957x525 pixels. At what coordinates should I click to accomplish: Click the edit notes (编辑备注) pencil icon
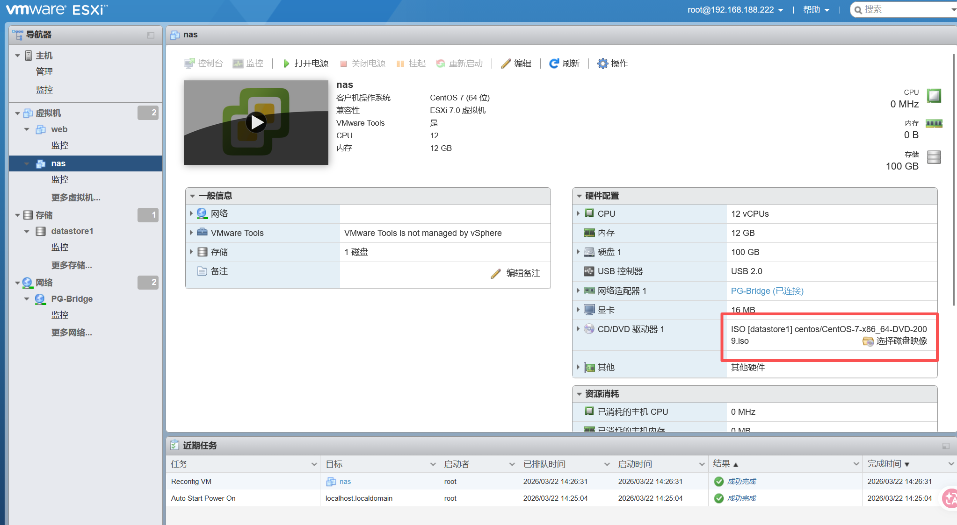[496, 273]
